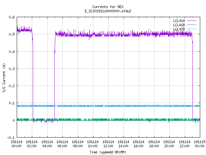Click the y-axis tick value 0.2
Viewport: 206px width, 155px height.
(x=12, y=86)
